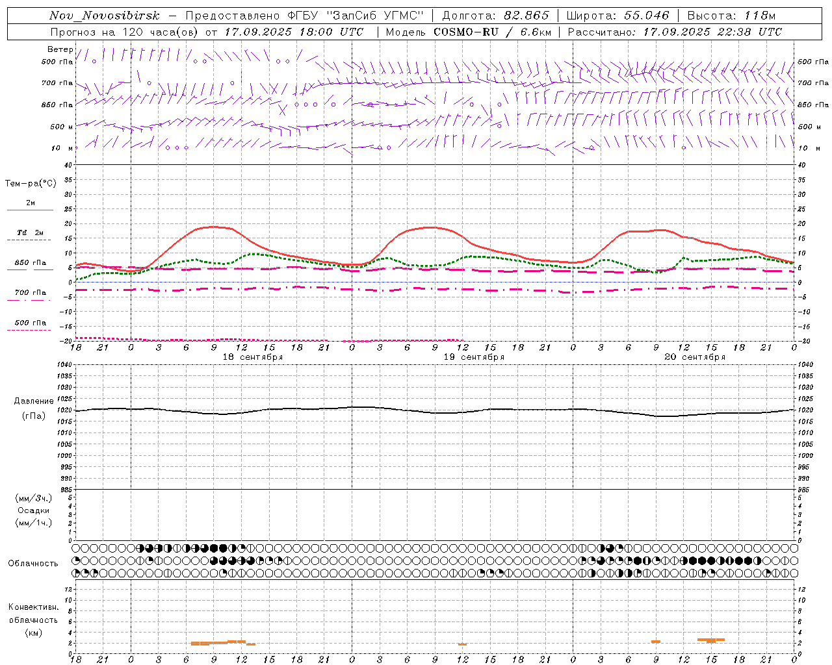Click the 'Тем-ра(°C)' panel label

[x=31, y=184]
